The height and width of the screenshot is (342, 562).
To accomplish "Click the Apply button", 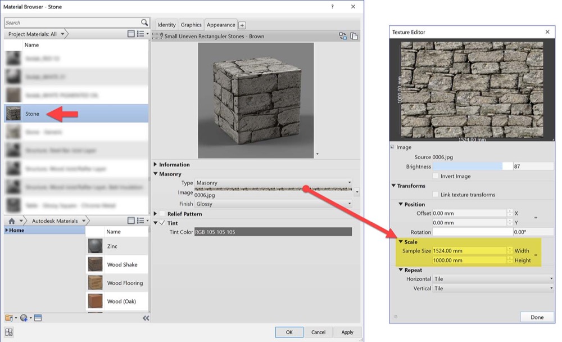I will tap(347, 332).
